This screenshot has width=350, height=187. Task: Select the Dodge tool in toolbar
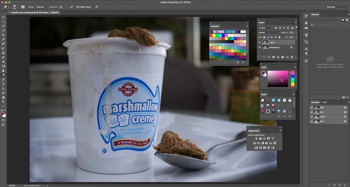click(x=3, y=75)
